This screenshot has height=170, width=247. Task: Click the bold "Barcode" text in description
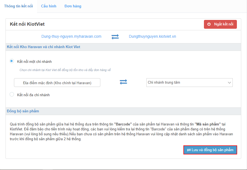click(x=123, y=124)
